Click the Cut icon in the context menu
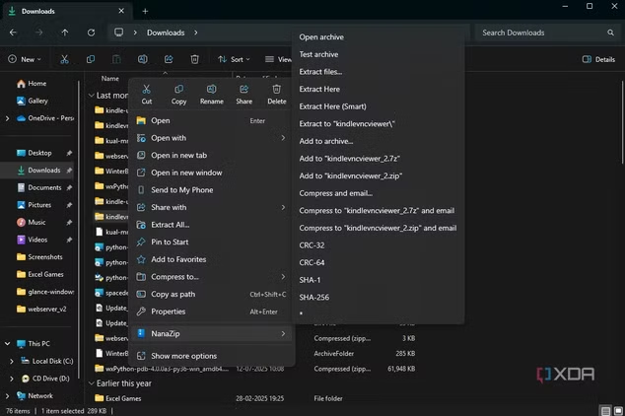Viewport: 625px width, 416px height. pos(146,90)
